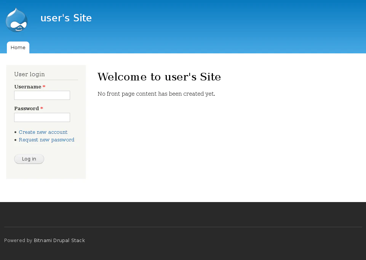
Task: Click the red asterisk beside Password
Action: point(42,109)
